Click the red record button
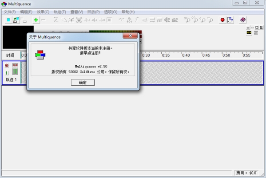Image resolution: width=266 pixels, height=178 pixels. point(222,20)
